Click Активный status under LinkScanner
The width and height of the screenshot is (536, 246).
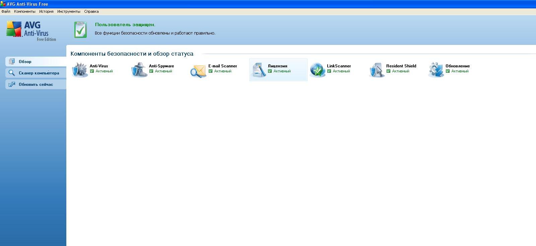pyautogui.click(x=341, y=71)
